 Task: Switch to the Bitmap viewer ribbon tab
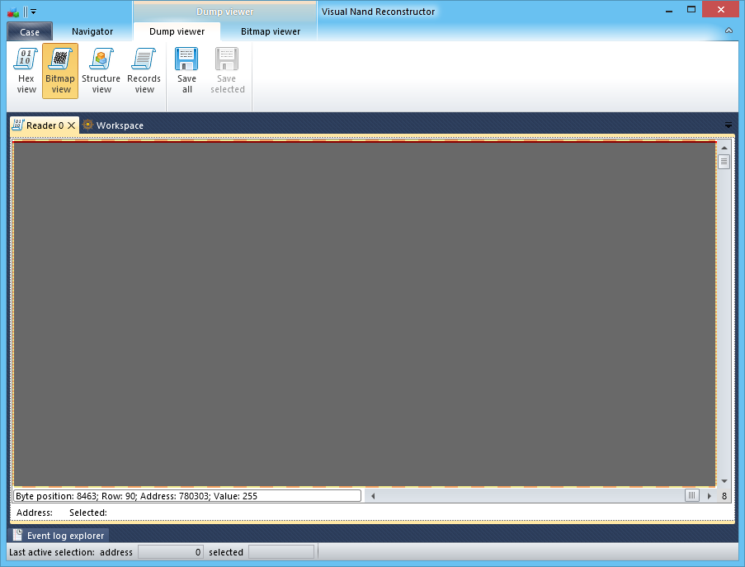click(x=271, y=31)
